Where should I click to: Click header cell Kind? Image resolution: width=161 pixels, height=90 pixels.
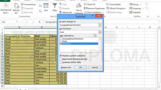click(x=42, y=36)
